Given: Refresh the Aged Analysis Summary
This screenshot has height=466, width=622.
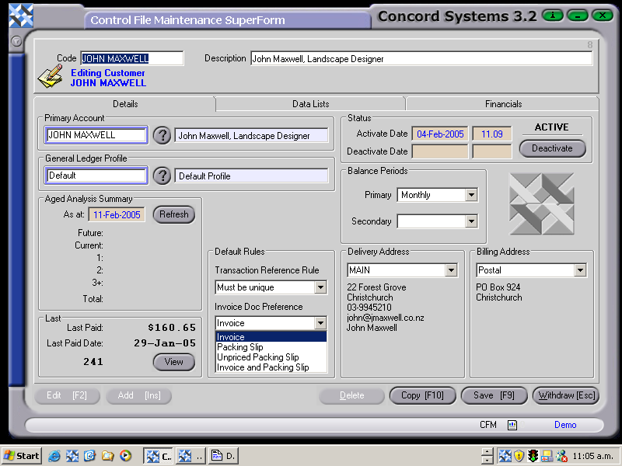Looking at the screenshot, I should 173,214.
